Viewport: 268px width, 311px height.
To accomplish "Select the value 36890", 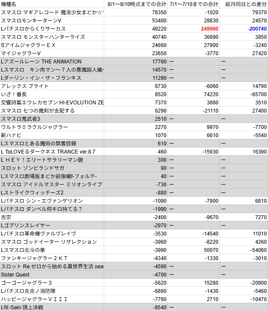I will [211, 37].
